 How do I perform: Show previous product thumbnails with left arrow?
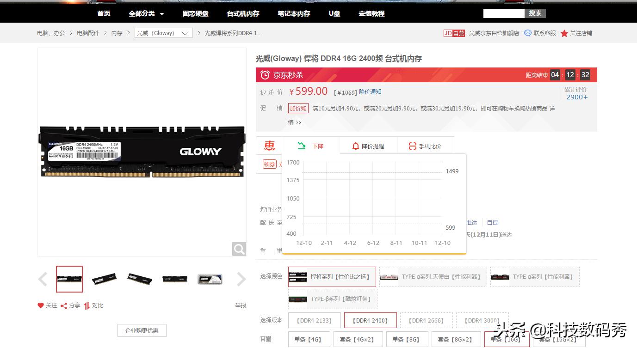[x=43, y=279]
